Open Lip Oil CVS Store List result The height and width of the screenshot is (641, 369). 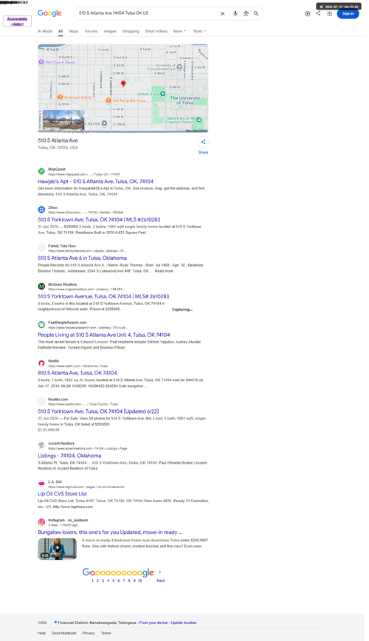63,494
